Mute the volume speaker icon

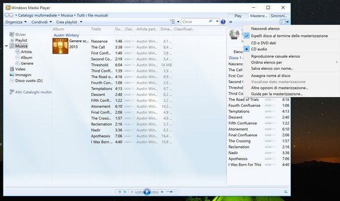pyautogui.click(x=162, y=192)
